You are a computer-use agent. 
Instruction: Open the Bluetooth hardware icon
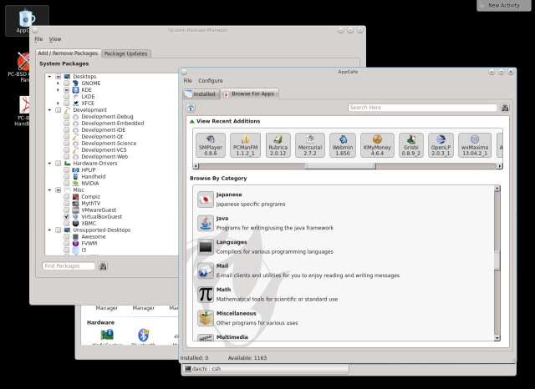pyautogui.click(x=143, y=336)
